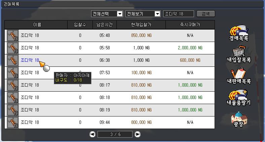This screenshot has width=265, height=142.
Task: Click remaining time 06:38
Action: point(105,60)
